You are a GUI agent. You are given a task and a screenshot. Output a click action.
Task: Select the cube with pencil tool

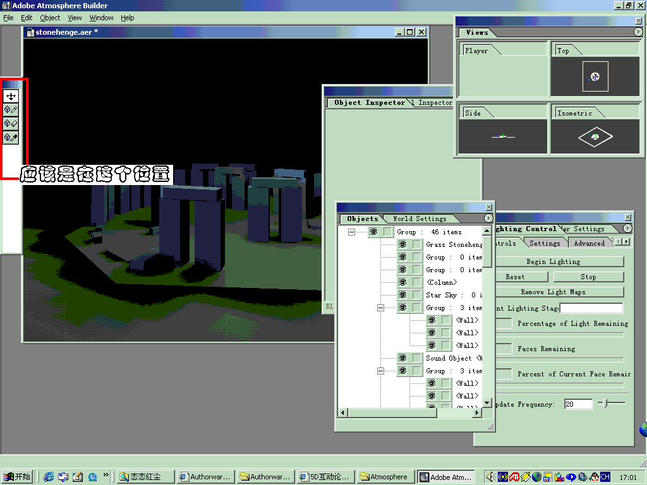tap(11, 110)
